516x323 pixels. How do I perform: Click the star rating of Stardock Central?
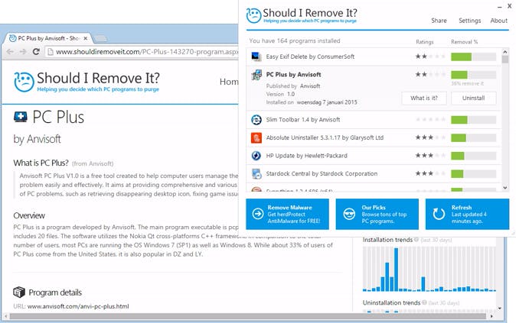point(430,173)
